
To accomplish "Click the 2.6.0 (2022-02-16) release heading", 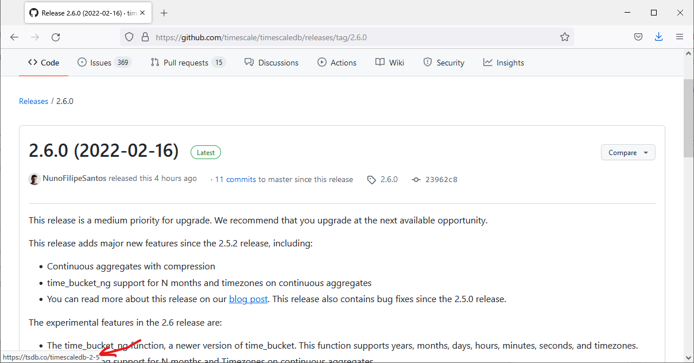I will click(x=104, y=150).
